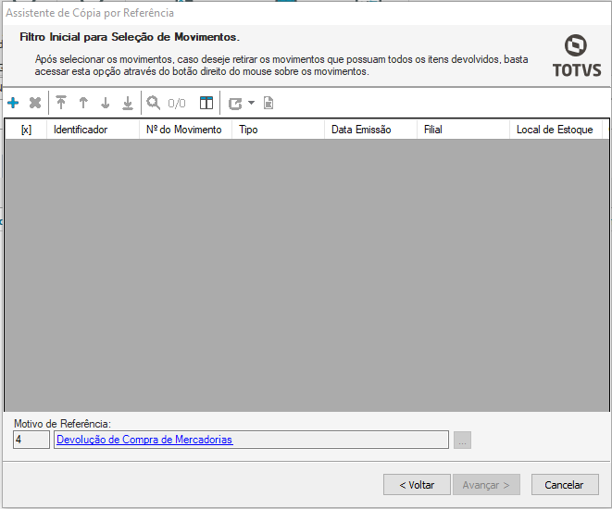Image resolution: width=612 pixels, height=509 pixels.
Task: Click the next record down arrow
Action: click(x=106, y=103)
